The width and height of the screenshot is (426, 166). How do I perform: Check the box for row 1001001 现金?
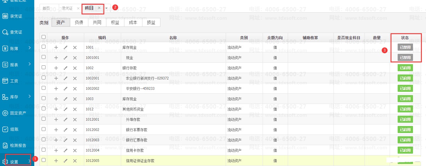click(x=44, y=57)
